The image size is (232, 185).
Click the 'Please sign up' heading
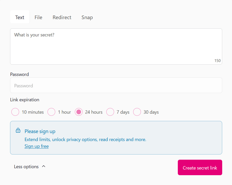tap(40, 131)
